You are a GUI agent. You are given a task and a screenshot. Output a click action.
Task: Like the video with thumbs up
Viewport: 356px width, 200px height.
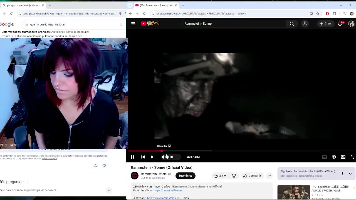[220, 176]
